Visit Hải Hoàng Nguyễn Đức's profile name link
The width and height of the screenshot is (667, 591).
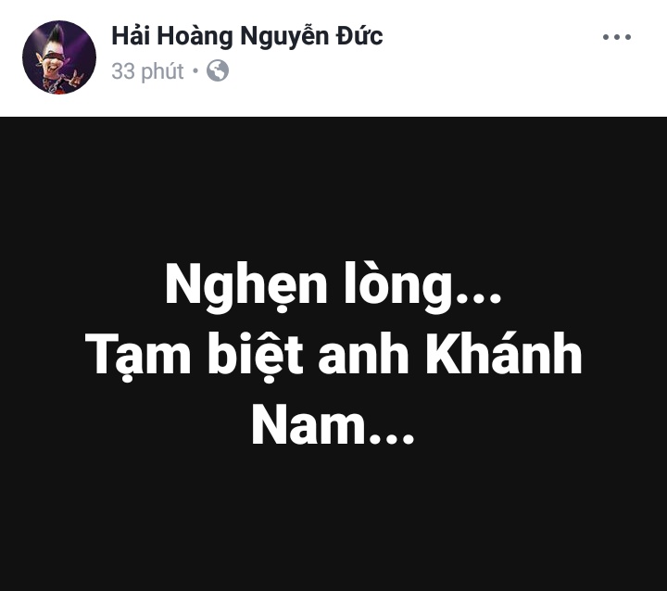tap(247, 36)
